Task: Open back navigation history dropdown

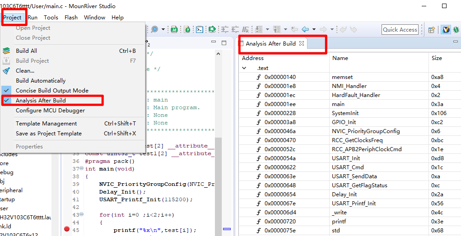Action: [x=314, y=30]
